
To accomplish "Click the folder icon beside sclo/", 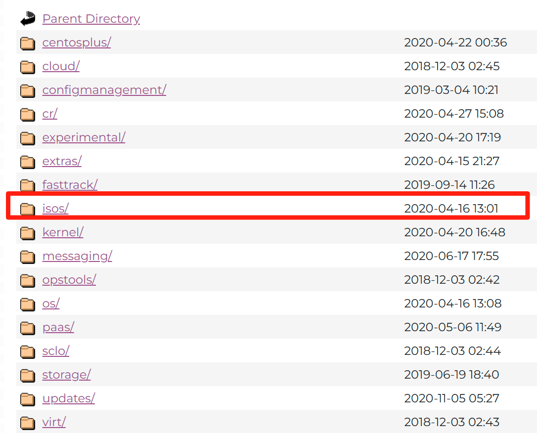I will [28, 352].
